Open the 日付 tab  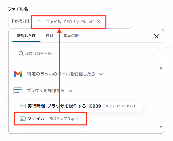click(50, 36)
